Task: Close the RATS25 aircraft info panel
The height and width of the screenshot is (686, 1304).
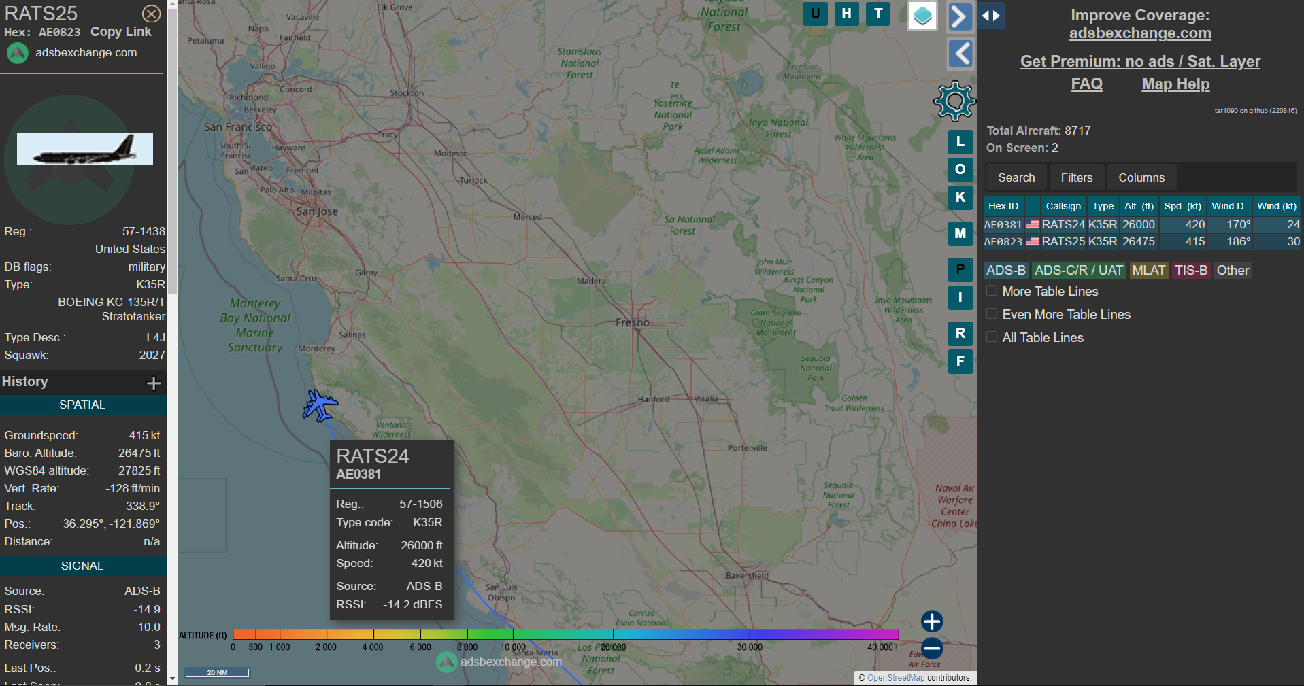Action: click(x=151, y=14)
